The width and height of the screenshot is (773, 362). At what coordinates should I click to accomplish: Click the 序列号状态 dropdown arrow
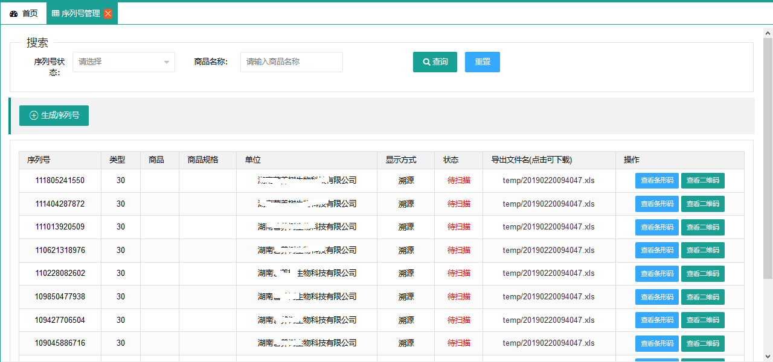[x=166, y=62]
